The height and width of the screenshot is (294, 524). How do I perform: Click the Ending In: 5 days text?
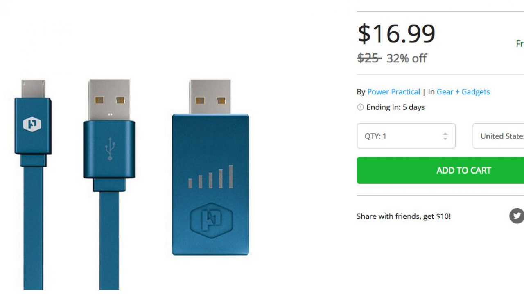(x=395, y=107)
